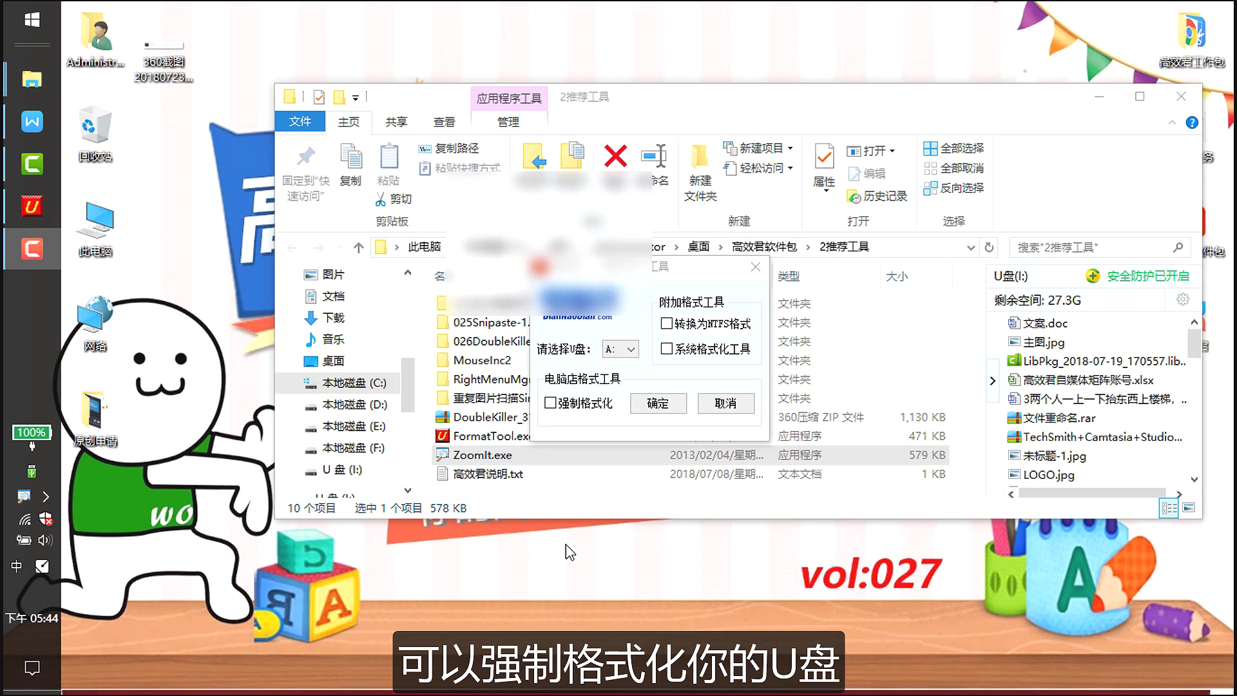Enable the 强制格式化 checkbox
The width and height of the screenshot is (1237, 696).
pos(551,403)
